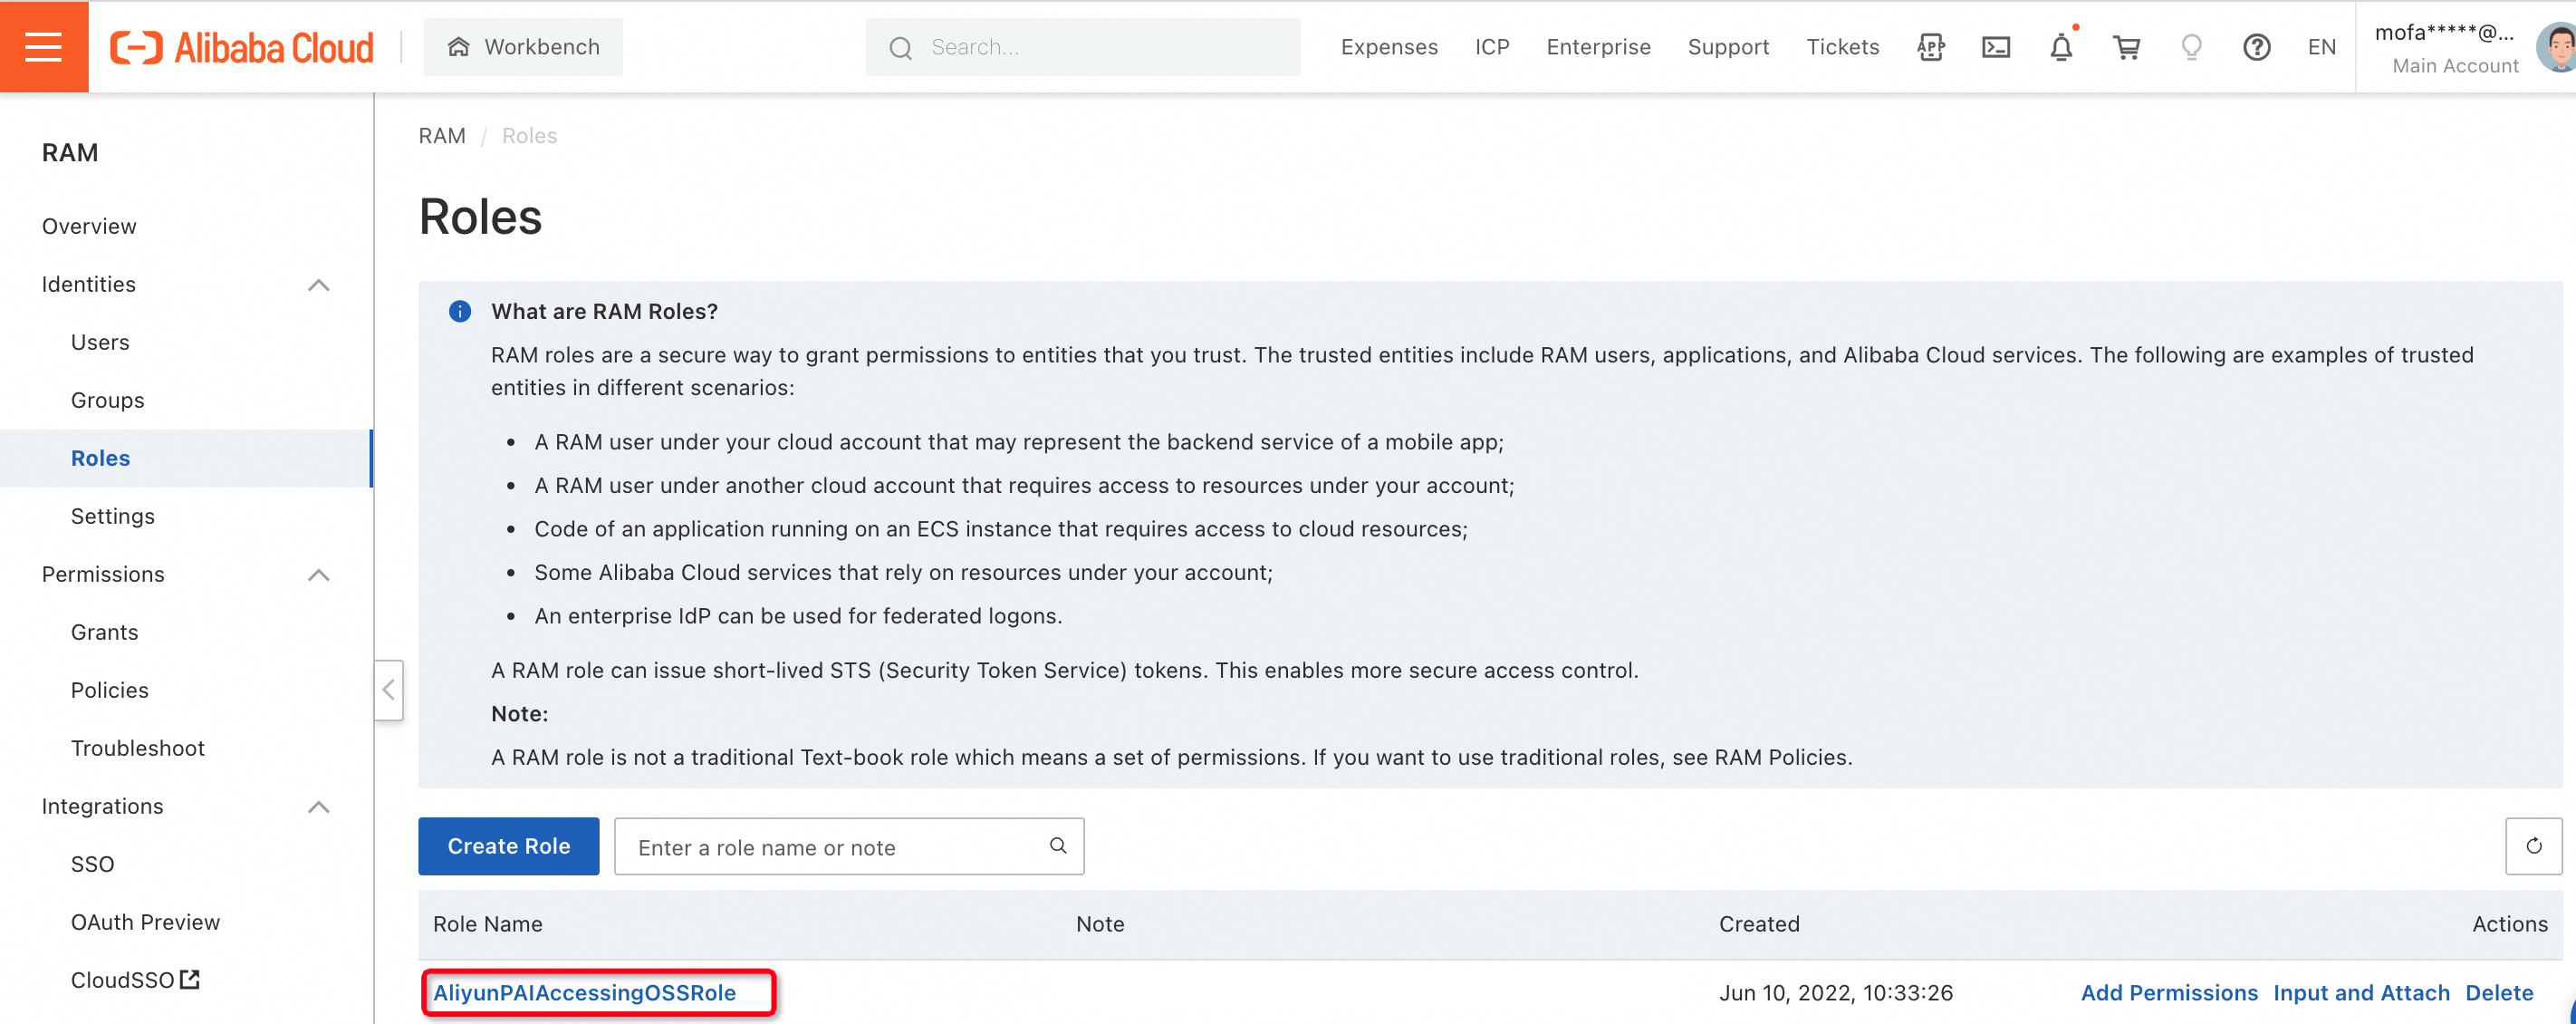Click RAM in the breadcrumb
The width and height of the screenshot is (2576, 1024).
(x=442, y=136)
